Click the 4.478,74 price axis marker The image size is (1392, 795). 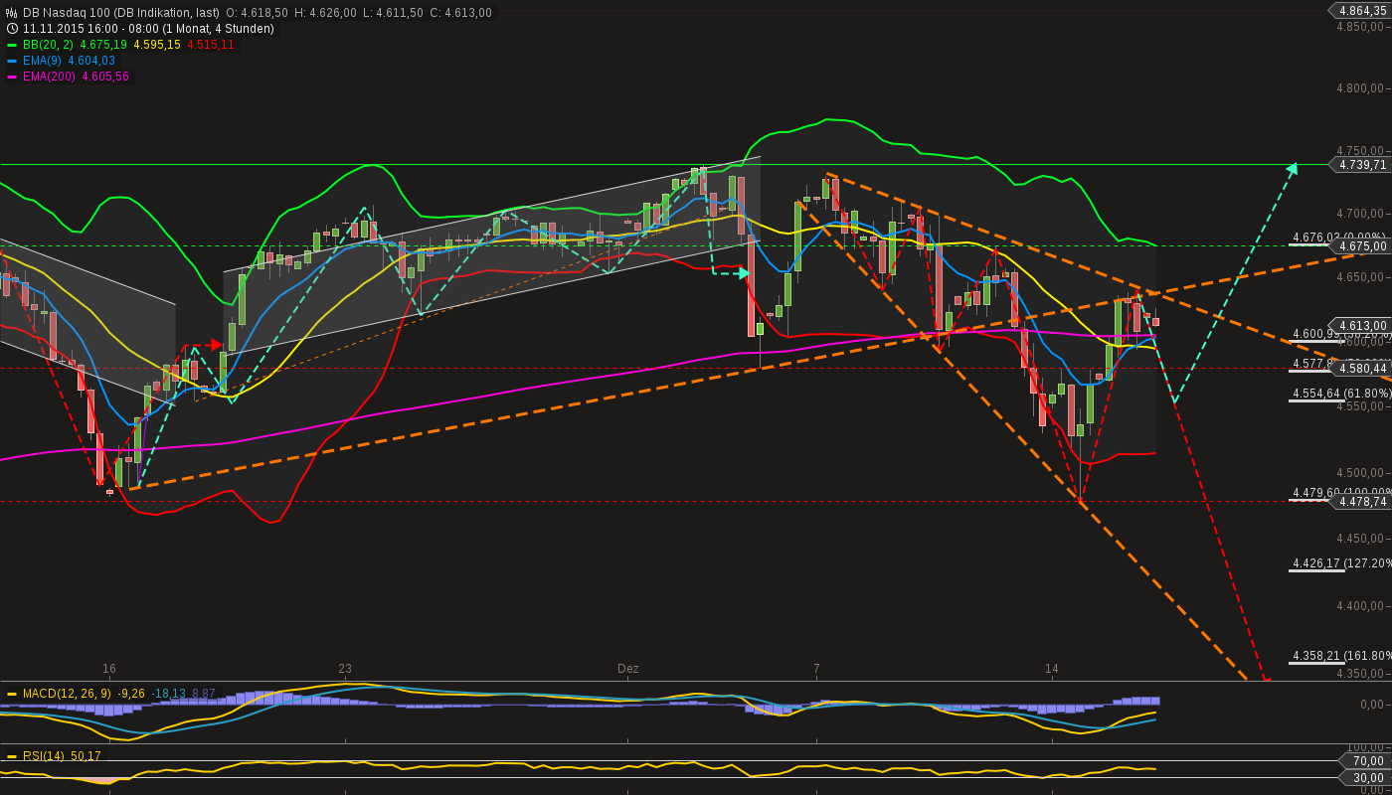pos(1360,502)
